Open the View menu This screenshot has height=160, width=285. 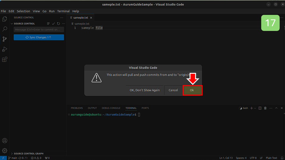(36, 11)
